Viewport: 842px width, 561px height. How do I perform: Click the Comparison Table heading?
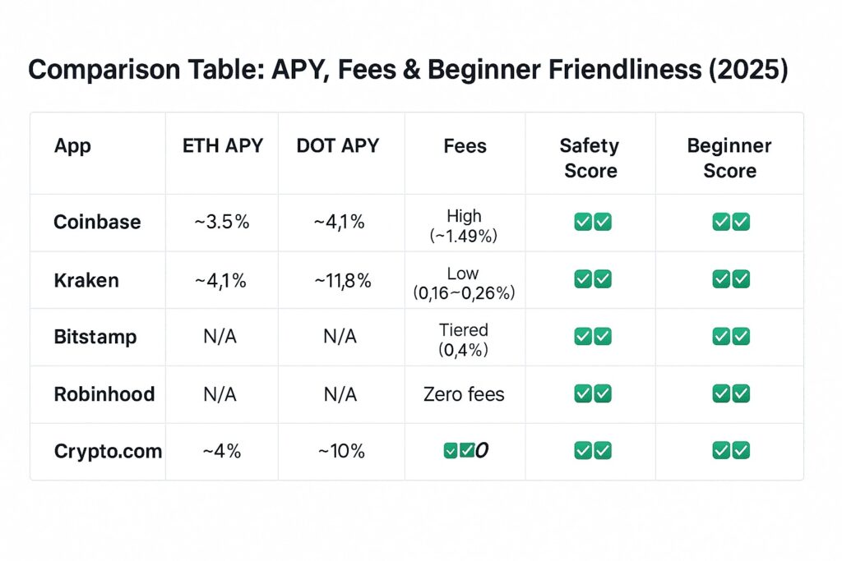tap(408, 70)
